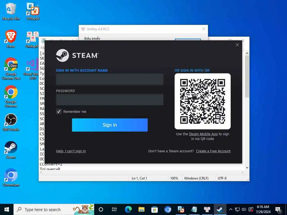Launch Google Chrome from the desktop
The height and width of the screenshot is (215, 287).
(11, 96)
